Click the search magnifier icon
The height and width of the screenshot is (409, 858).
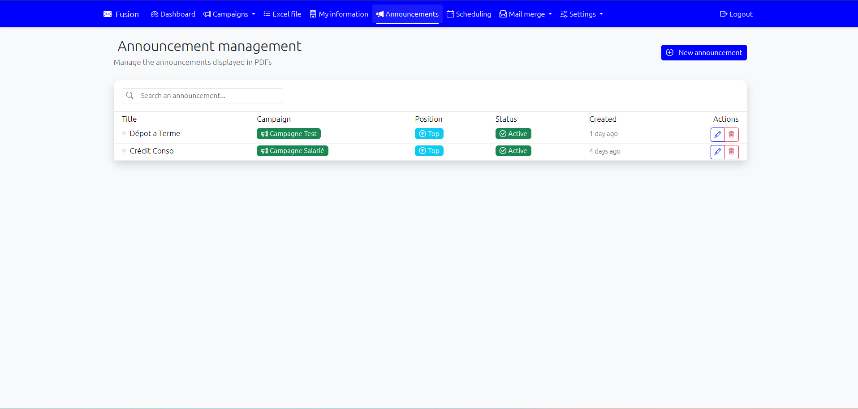(130, 95)
